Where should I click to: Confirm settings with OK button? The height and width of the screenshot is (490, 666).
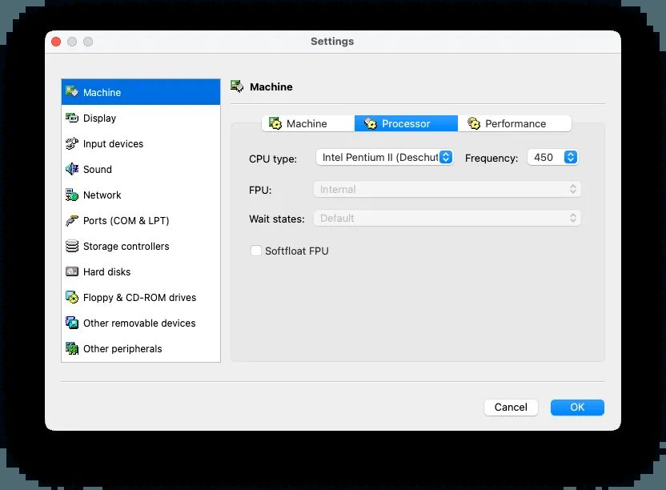(577, 407)
